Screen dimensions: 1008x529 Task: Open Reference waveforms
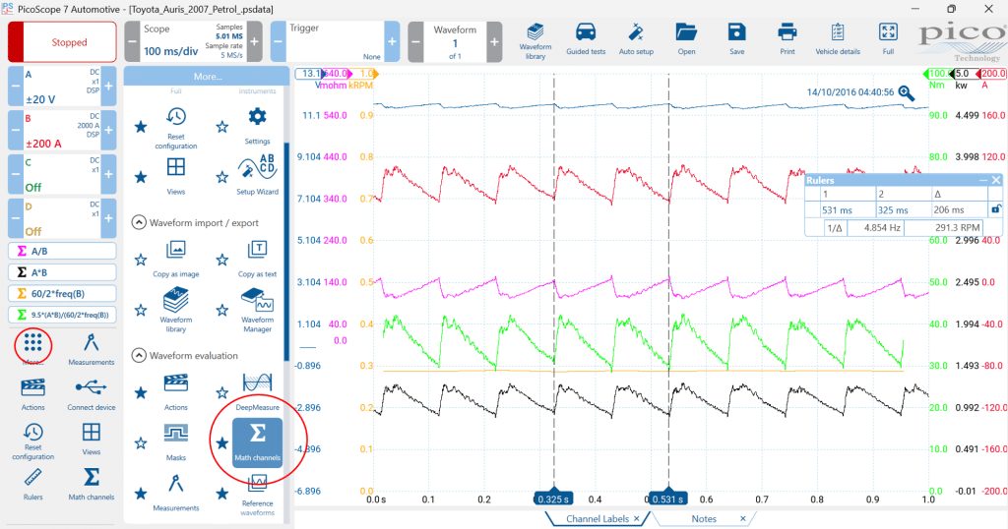click(257, 495)
